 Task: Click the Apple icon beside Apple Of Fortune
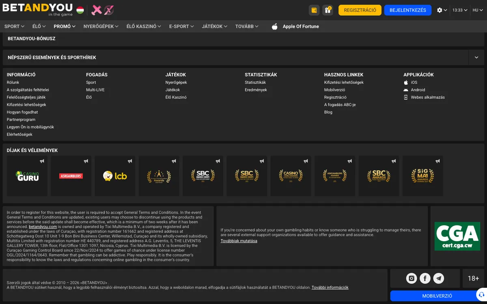275,26
